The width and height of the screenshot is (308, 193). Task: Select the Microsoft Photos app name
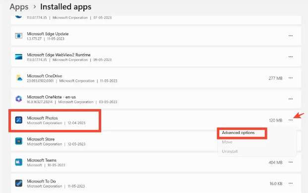click(43, 118)
